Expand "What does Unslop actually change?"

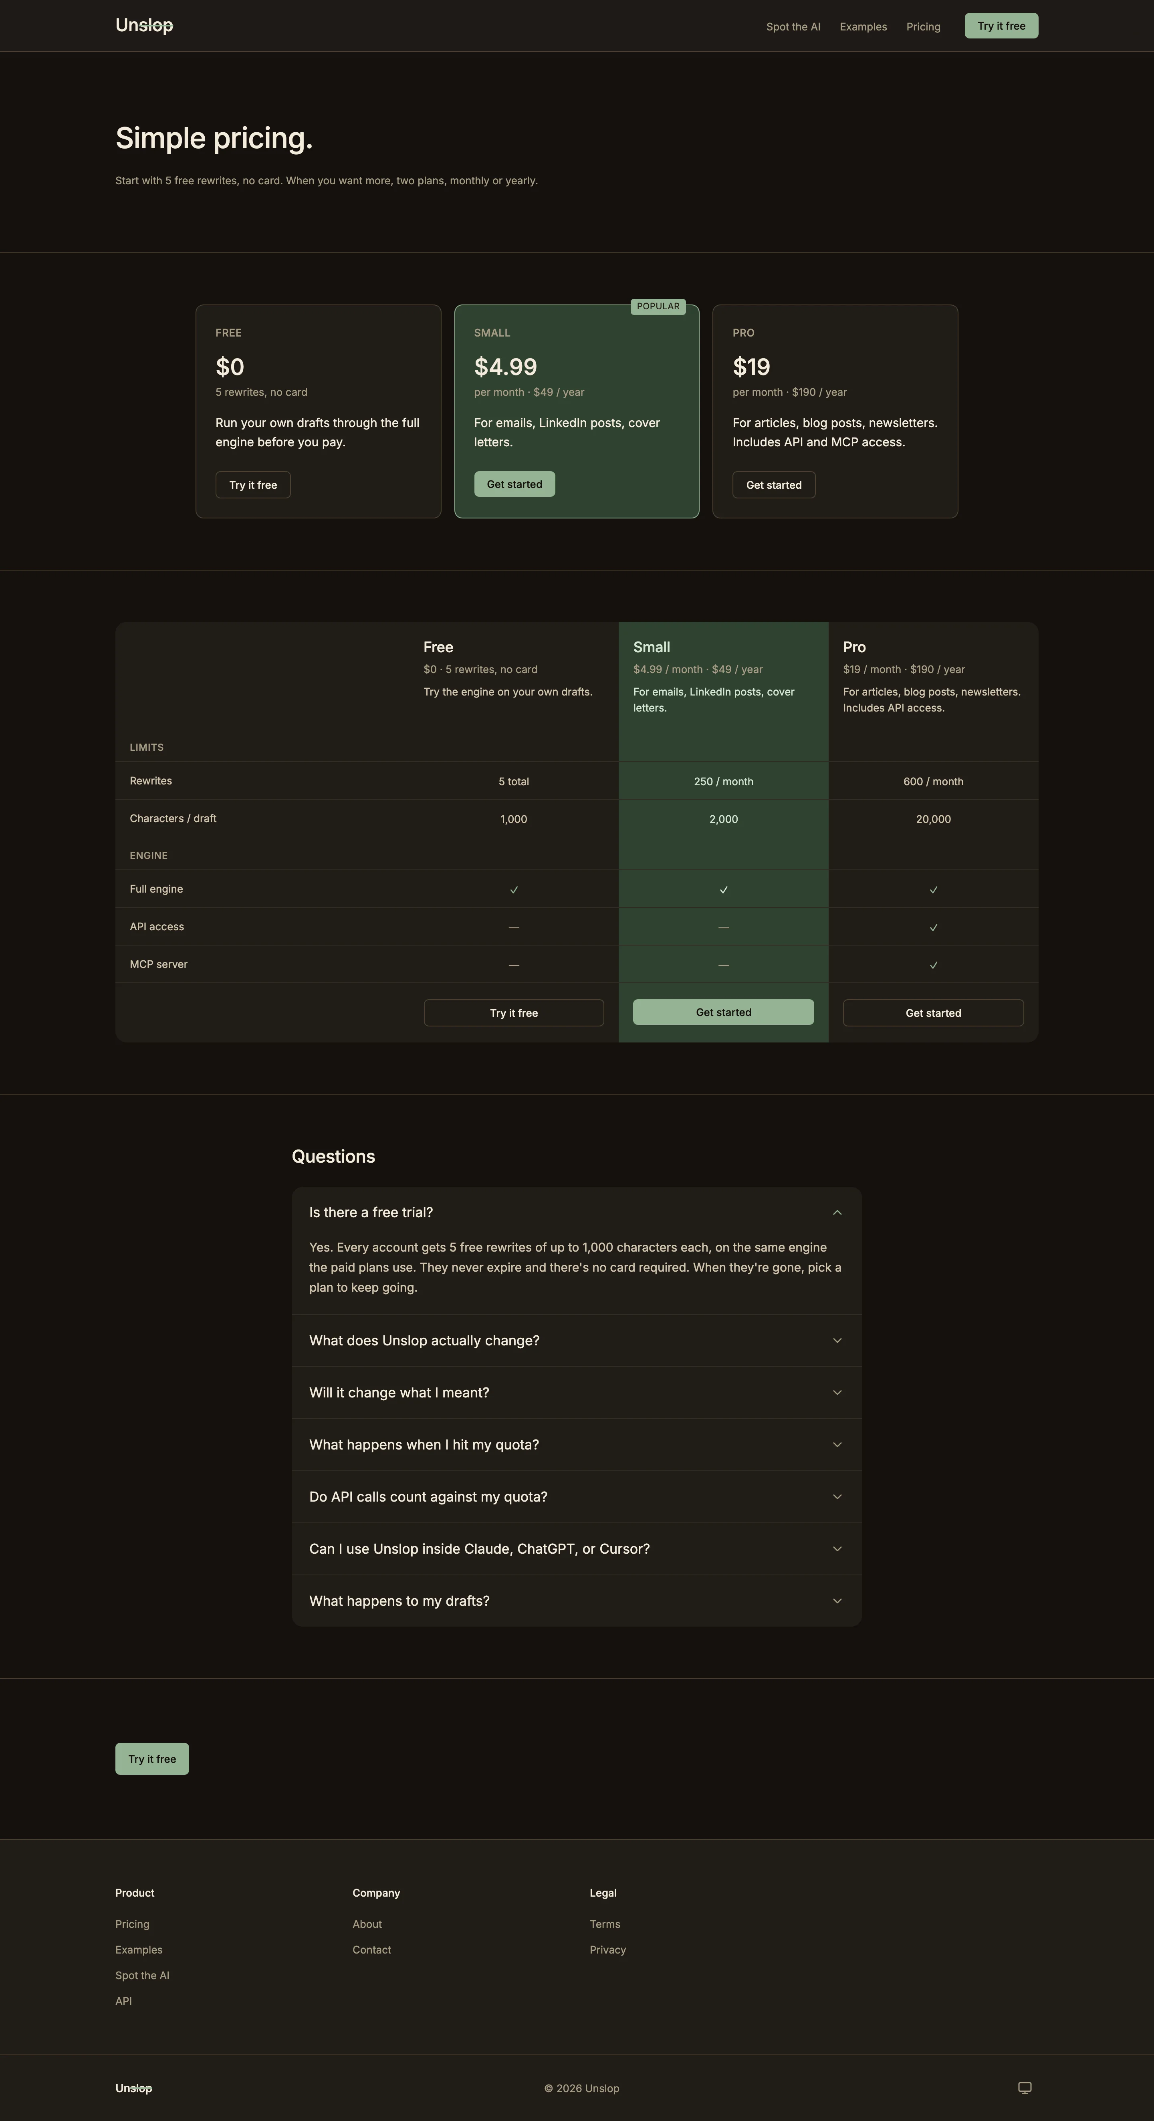[577, 1341]
